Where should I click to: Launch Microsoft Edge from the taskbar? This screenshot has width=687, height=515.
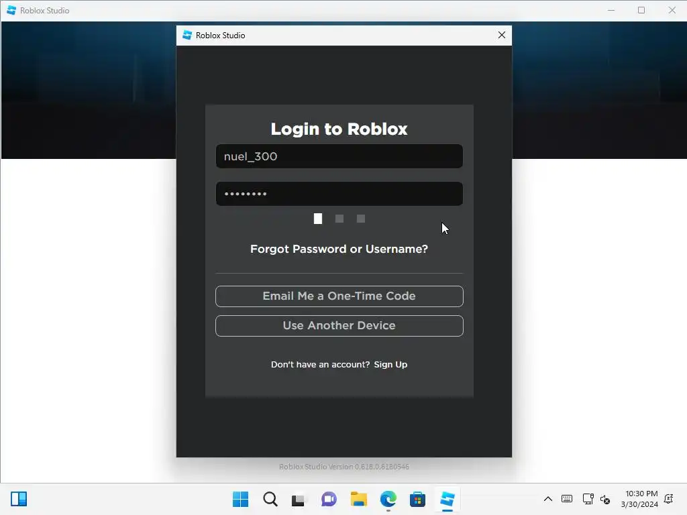coord(388,499)
